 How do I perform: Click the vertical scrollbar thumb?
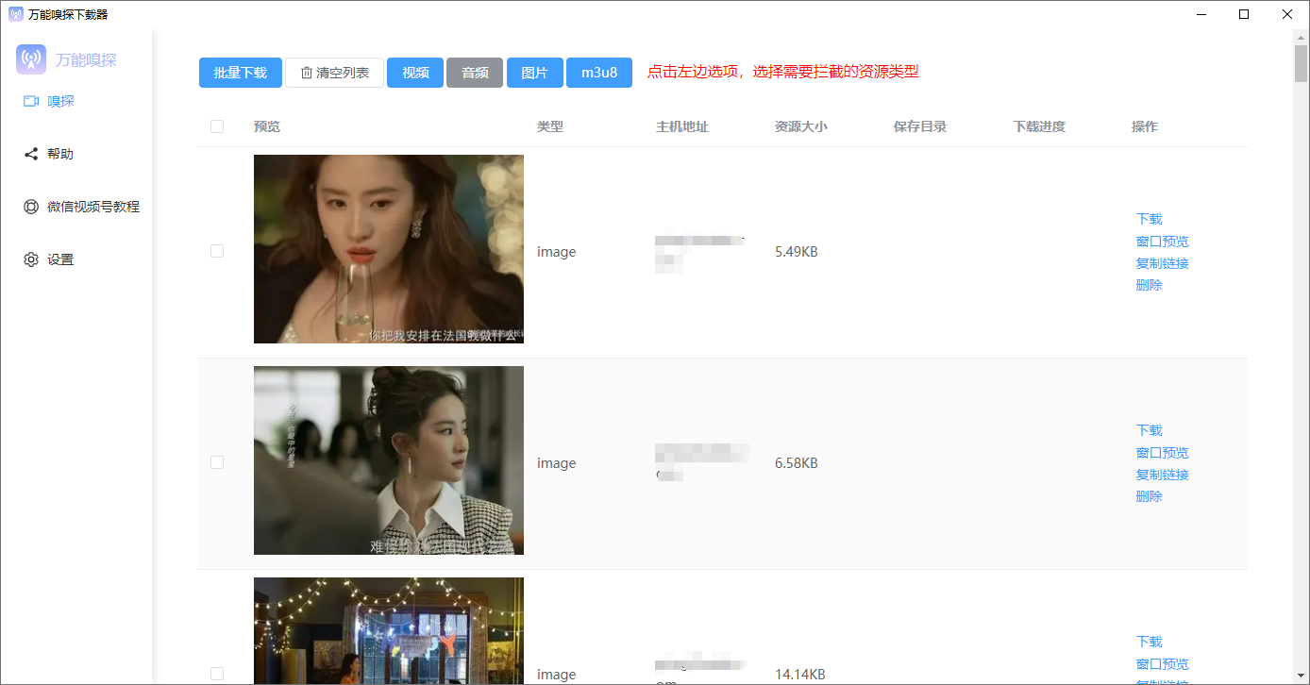click(1301, 64)
